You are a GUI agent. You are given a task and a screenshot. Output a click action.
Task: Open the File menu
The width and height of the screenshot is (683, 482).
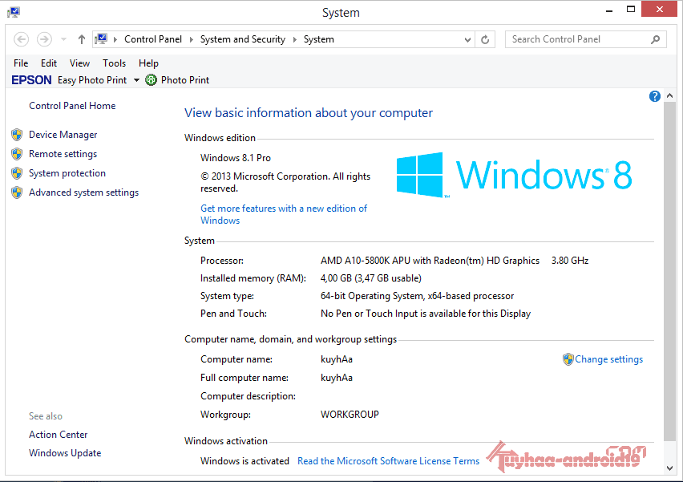(x=21, y=63)
